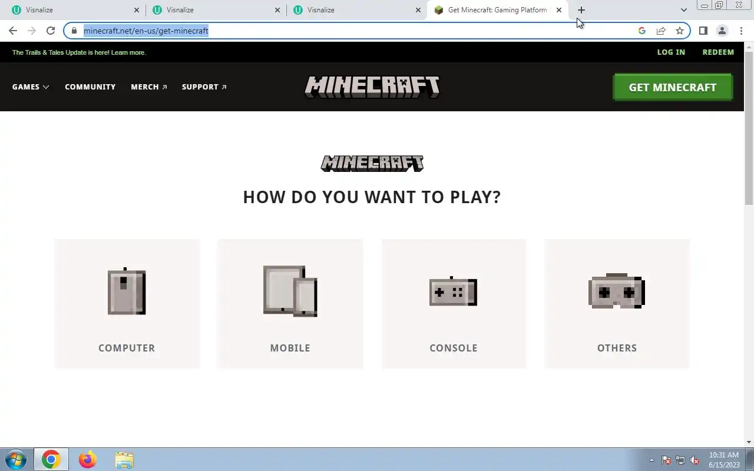754x471 pixels.
Task: Open the tab search dropdown arrow
Action: pos(683,10)
